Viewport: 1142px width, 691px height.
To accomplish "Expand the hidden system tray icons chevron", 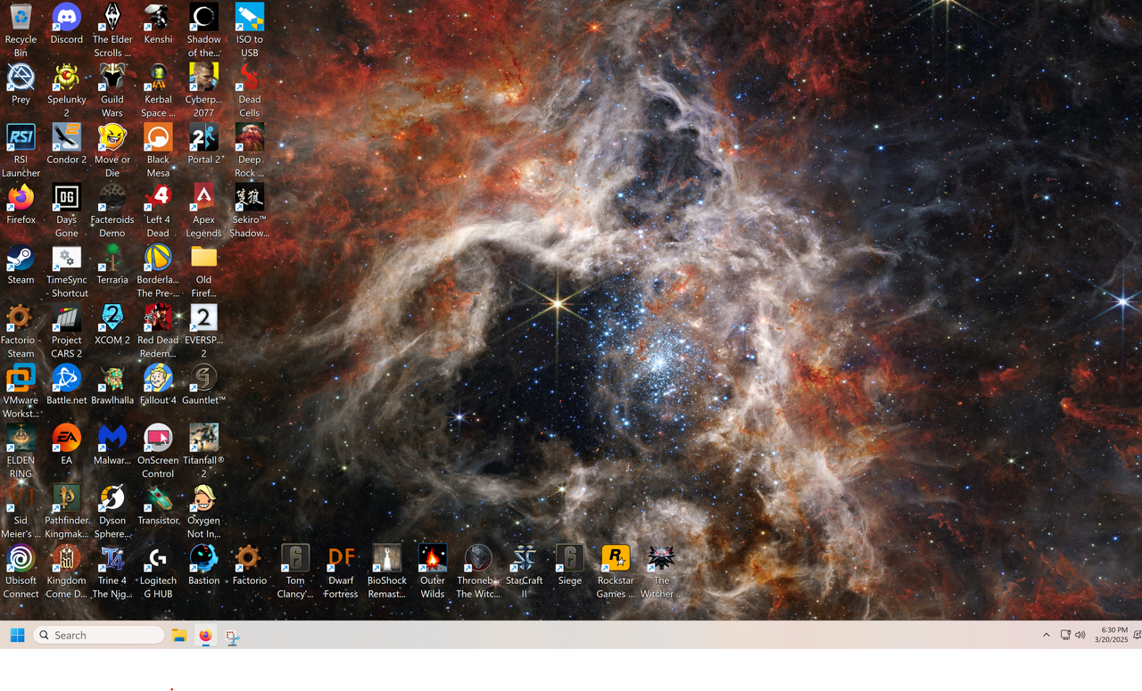I will click(1046, 635).
